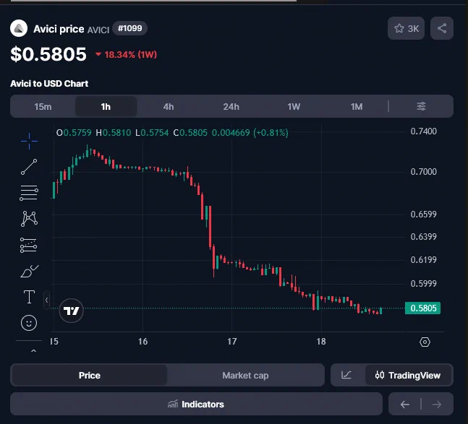Add Avici to watchlist star
Viewport: 468px width, 424px height.
[406, 28]
